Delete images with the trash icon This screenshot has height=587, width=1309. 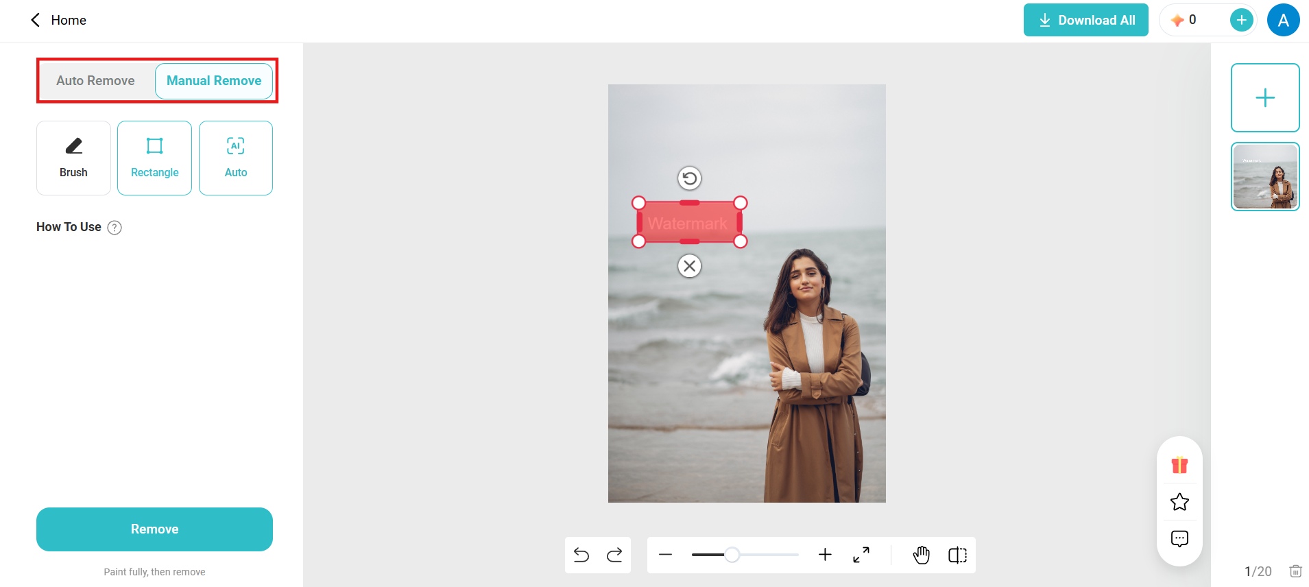click(x=1295, y=571)
